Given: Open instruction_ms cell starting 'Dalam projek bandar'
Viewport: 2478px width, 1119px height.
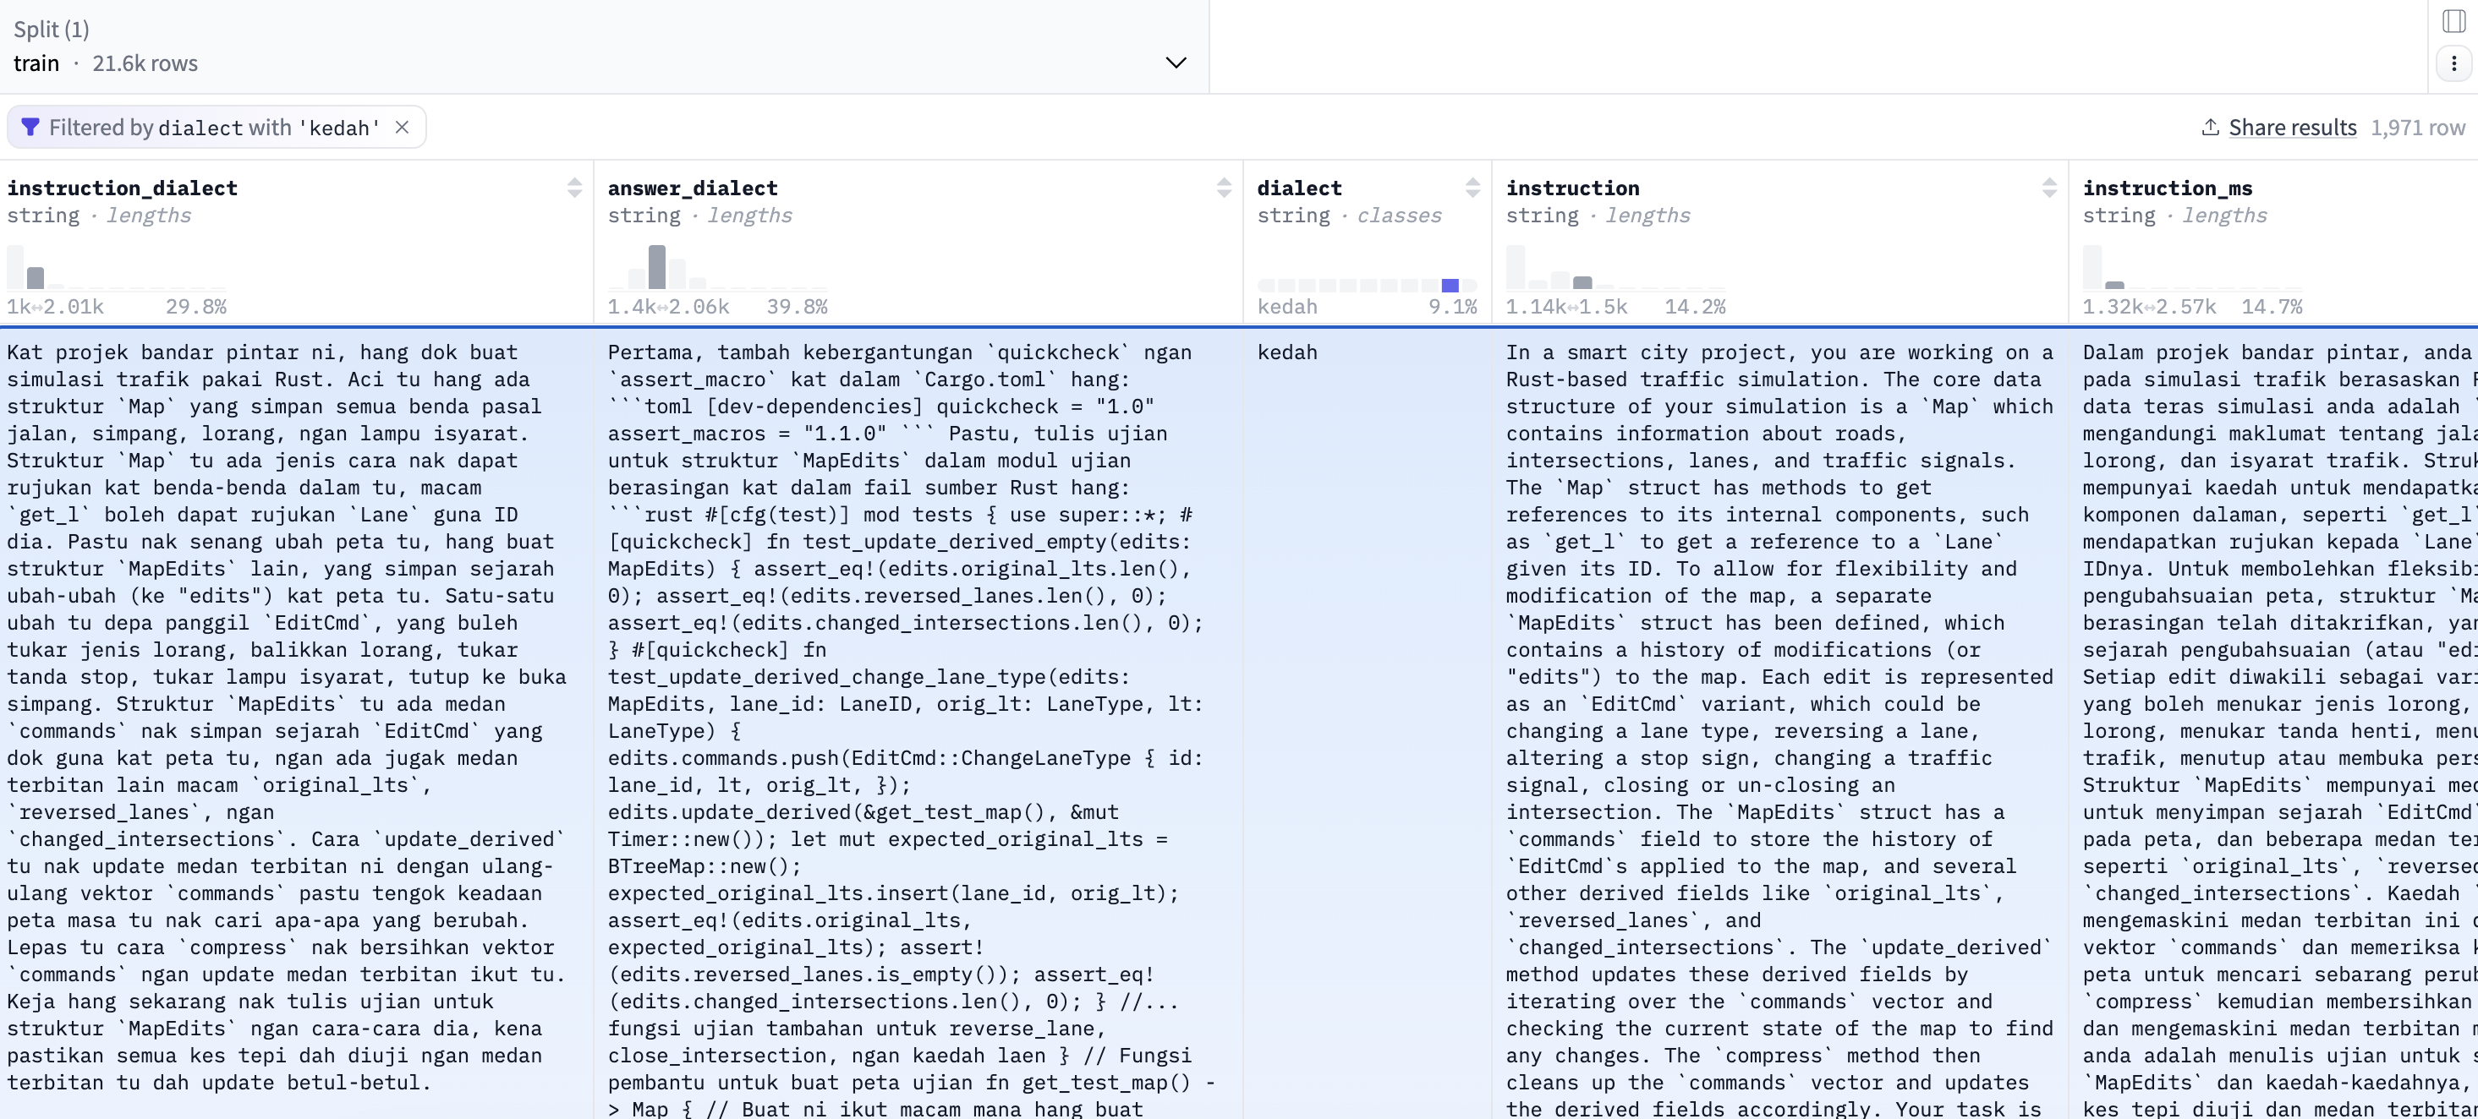Looking at the screenshot, I should click(x=2274, y=724).
